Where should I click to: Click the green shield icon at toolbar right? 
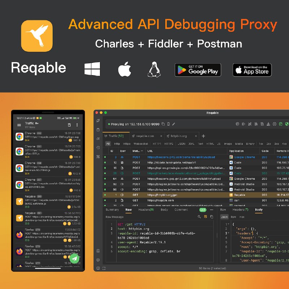tap(286, 124)
